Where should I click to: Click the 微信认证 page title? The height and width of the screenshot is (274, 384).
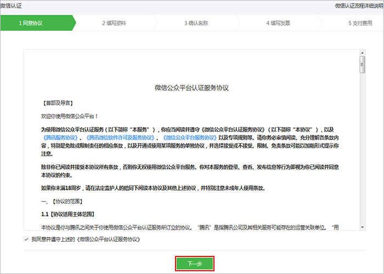(13, 5)
